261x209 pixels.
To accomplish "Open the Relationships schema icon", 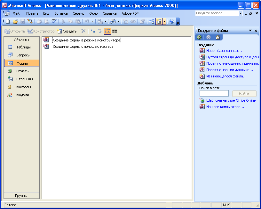I will [x=152, y=21].
